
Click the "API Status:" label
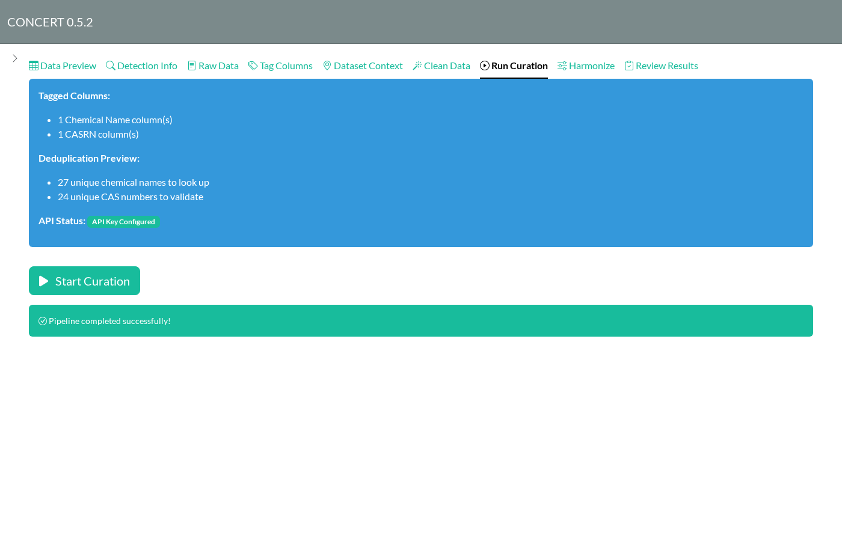[x=62, y=221]
